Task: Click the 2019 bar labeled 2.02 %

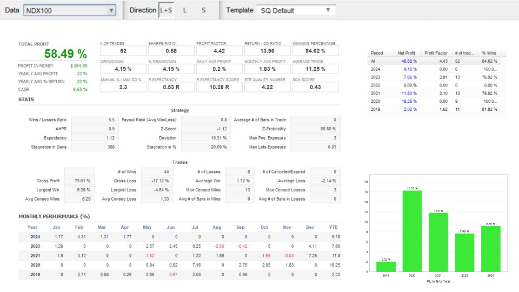Action: coord(386,267)
